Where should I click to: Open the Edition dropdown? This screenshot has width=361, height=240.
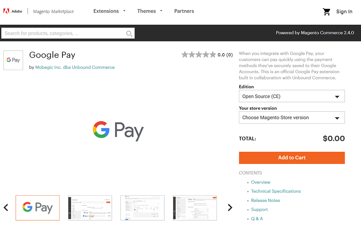coord(292,96)
